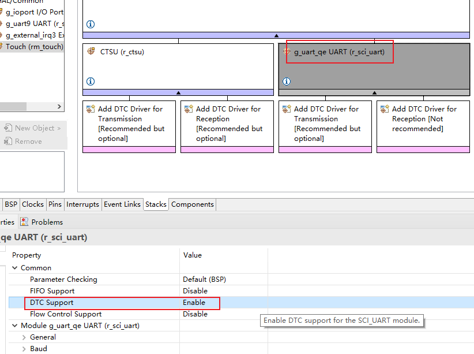Click the g_uart_qe UART info icon
The height and width of the screenshot is (354, 474).
click(287, 81)
